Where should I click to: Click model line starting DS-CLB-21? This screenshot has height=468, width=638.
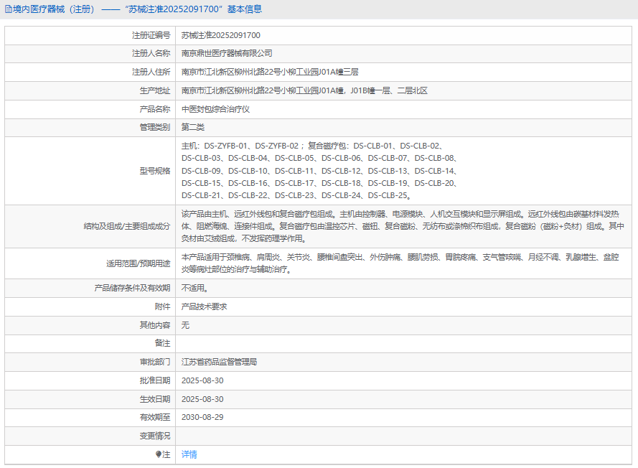(296, 196)
